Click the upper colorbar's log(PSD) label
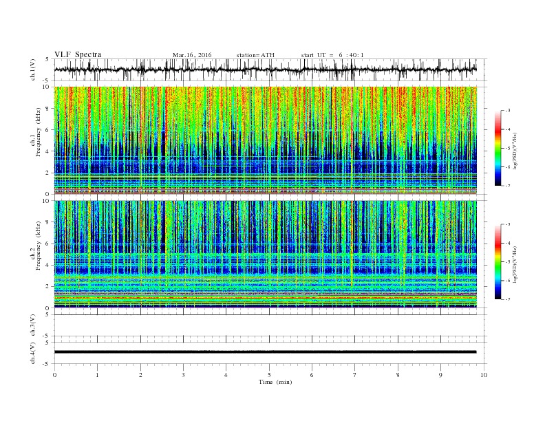 pos(515,150)
